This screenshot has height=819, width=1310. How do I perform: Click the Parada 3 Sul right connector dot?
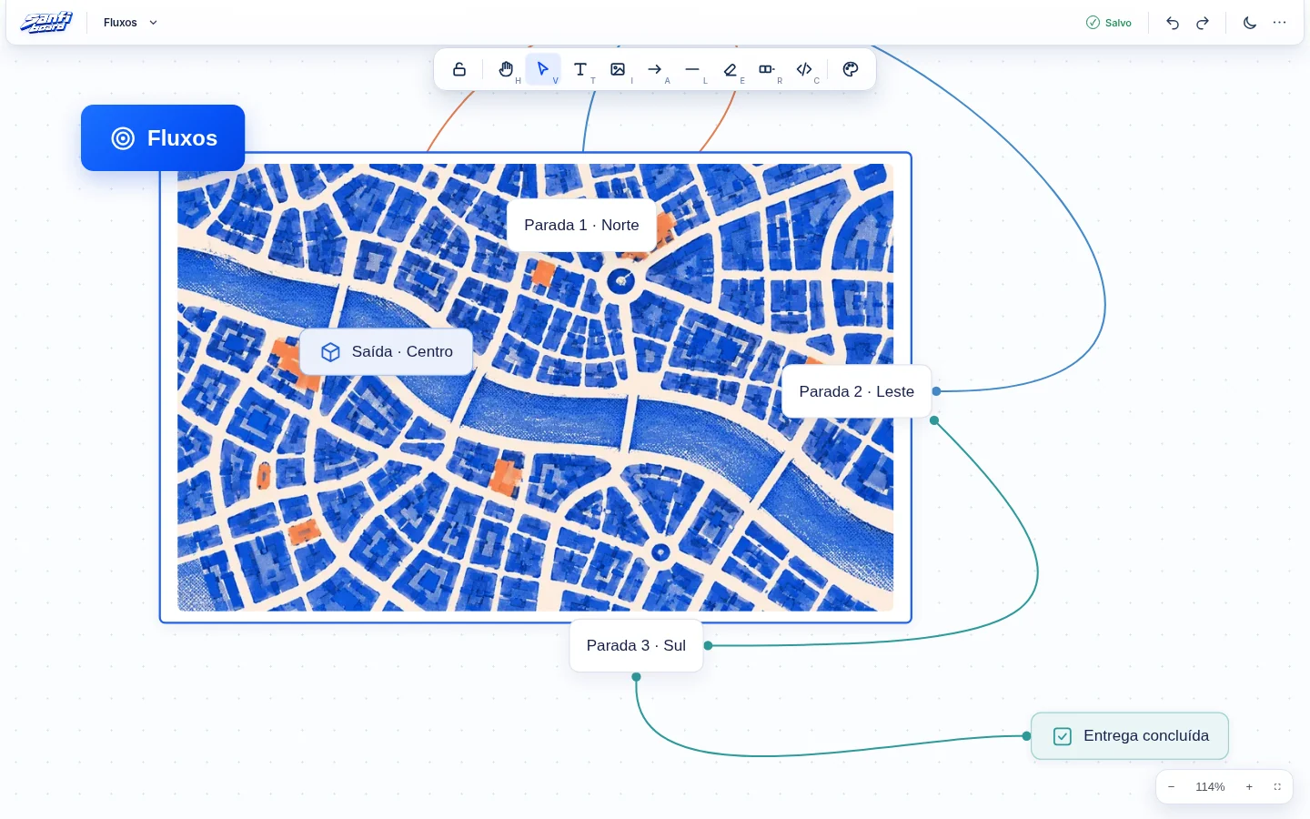click(x=708, y=645)
